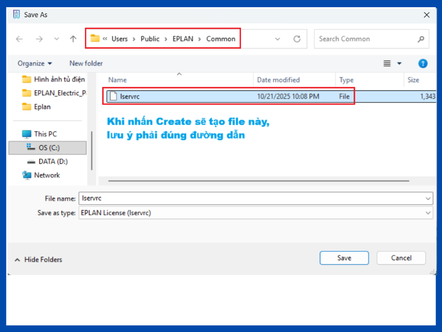Click the Refresh button beside address bar
Screen dimensions: 442x332
point(297,39)
